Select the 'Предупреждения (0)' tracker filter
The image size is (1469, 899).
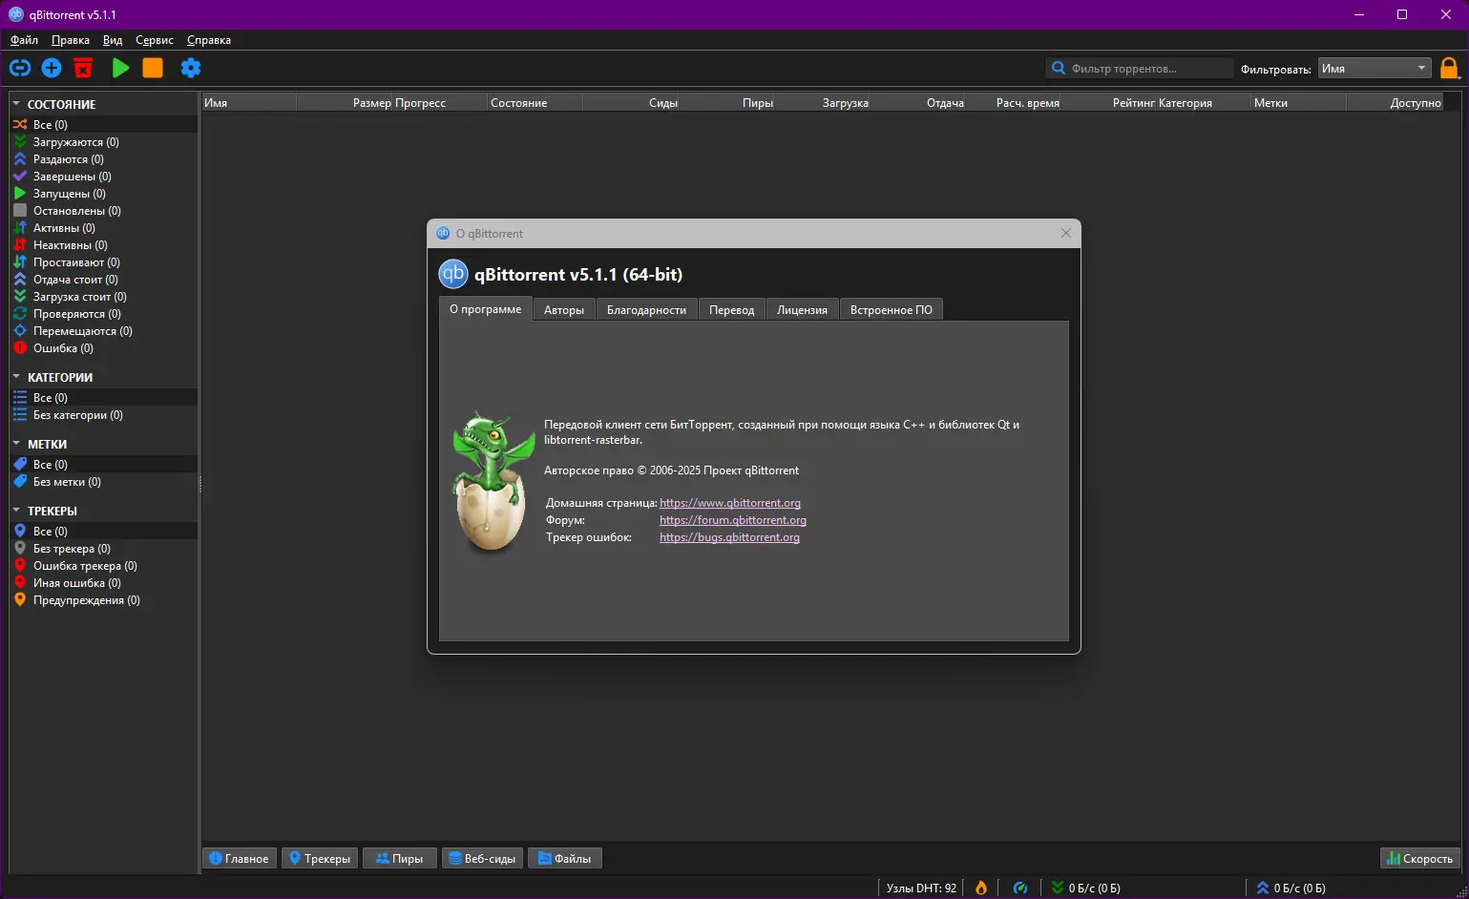(104, 600)
